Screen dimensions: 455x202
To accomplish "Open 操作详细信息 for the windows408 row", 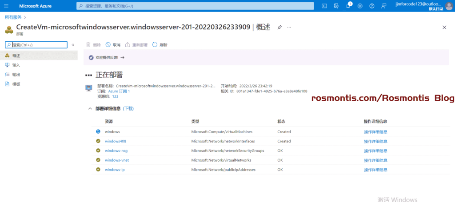I will point(375,141).
